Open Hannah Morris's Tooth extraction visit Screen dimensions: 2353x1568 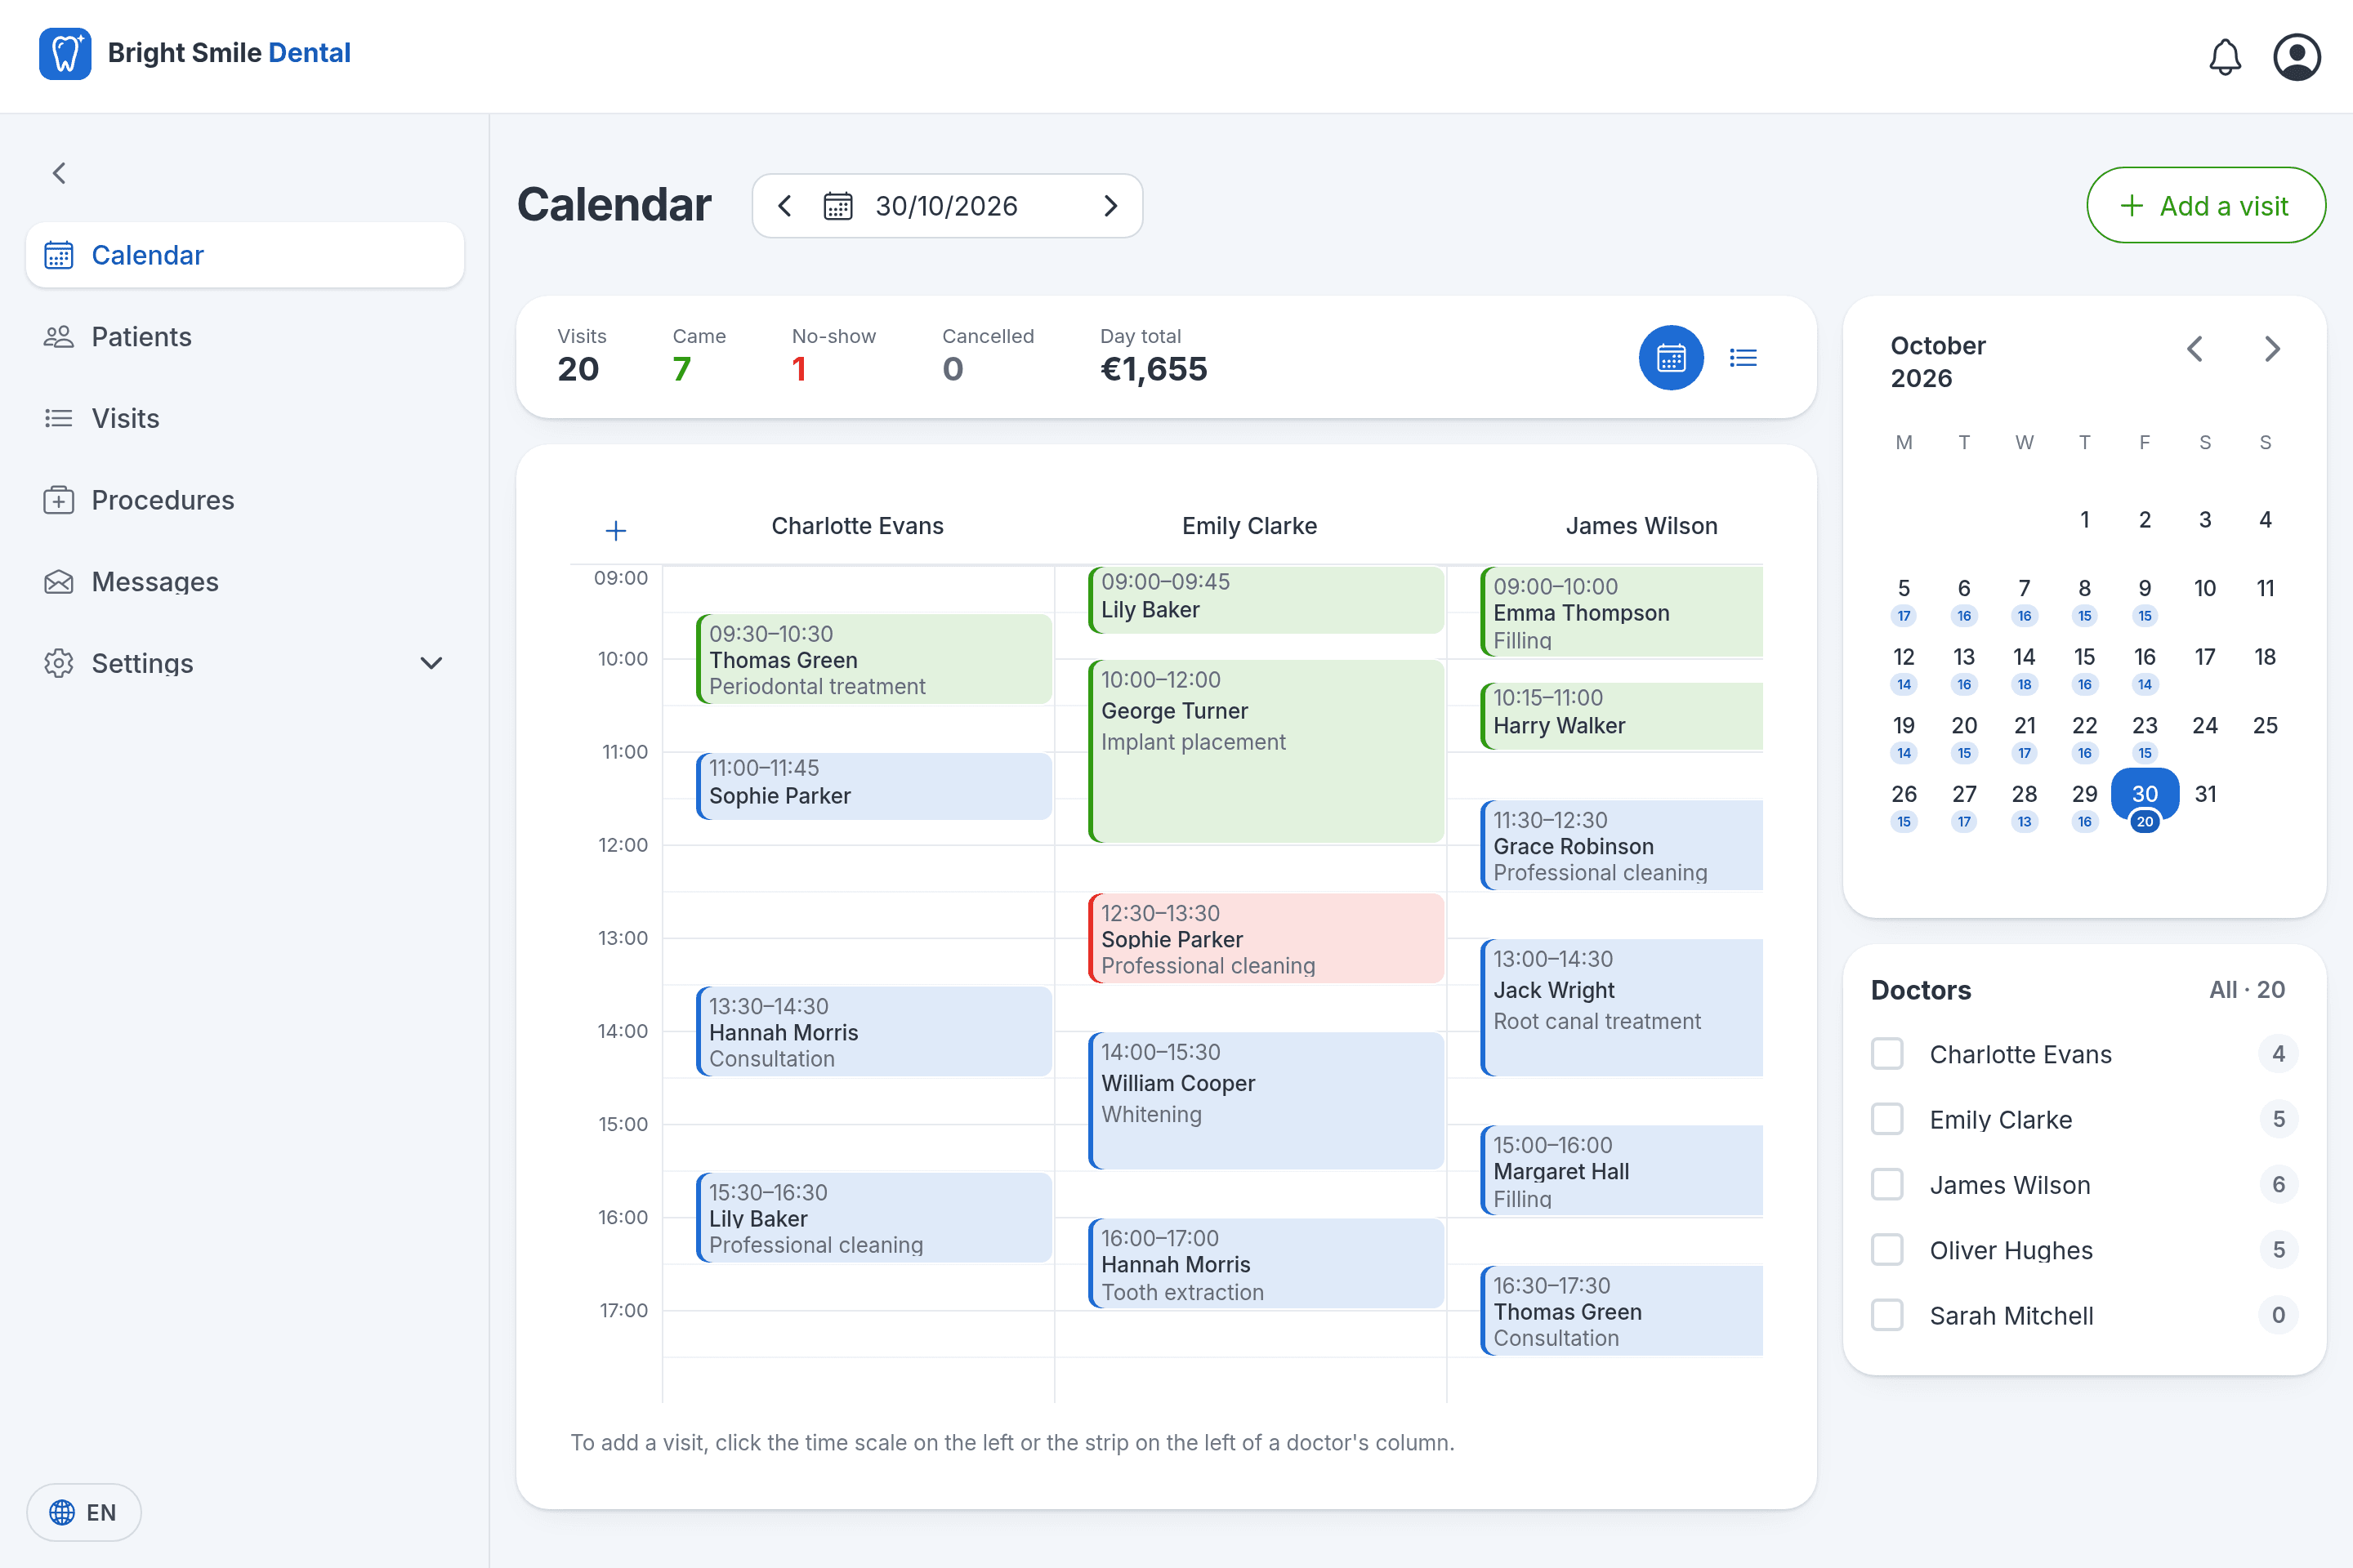[x=1266, y=1263]
